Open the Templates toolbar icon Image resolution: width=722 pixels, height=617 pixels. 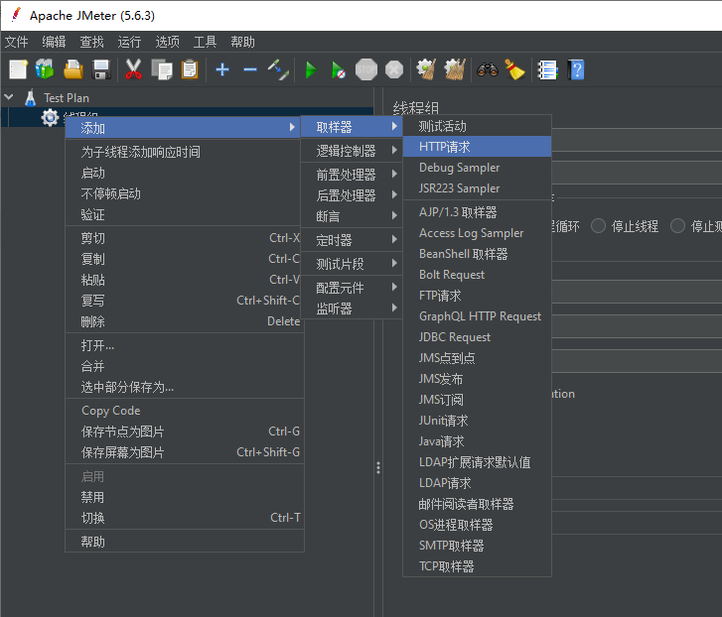[x=45, y=69]
